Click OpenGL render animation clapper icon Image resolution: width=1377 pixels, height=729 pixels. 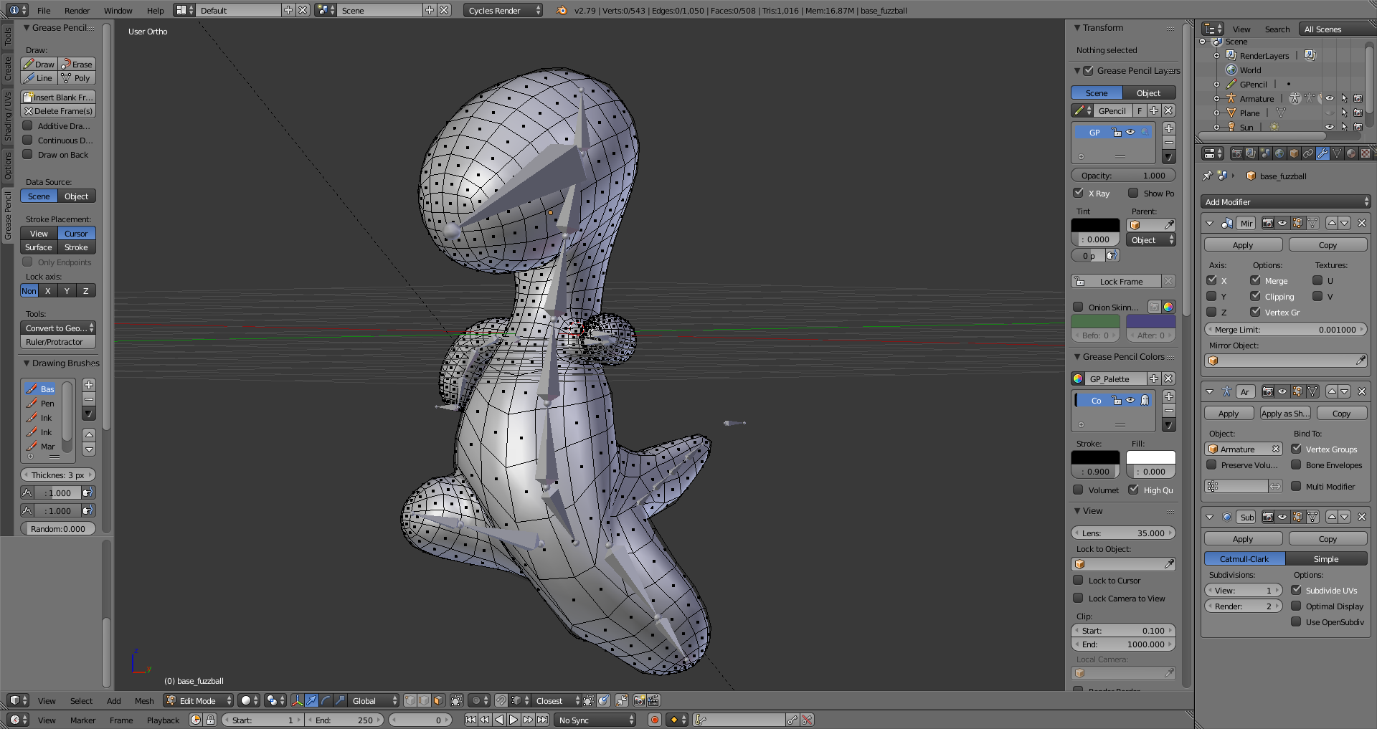(x=654, y=700)
